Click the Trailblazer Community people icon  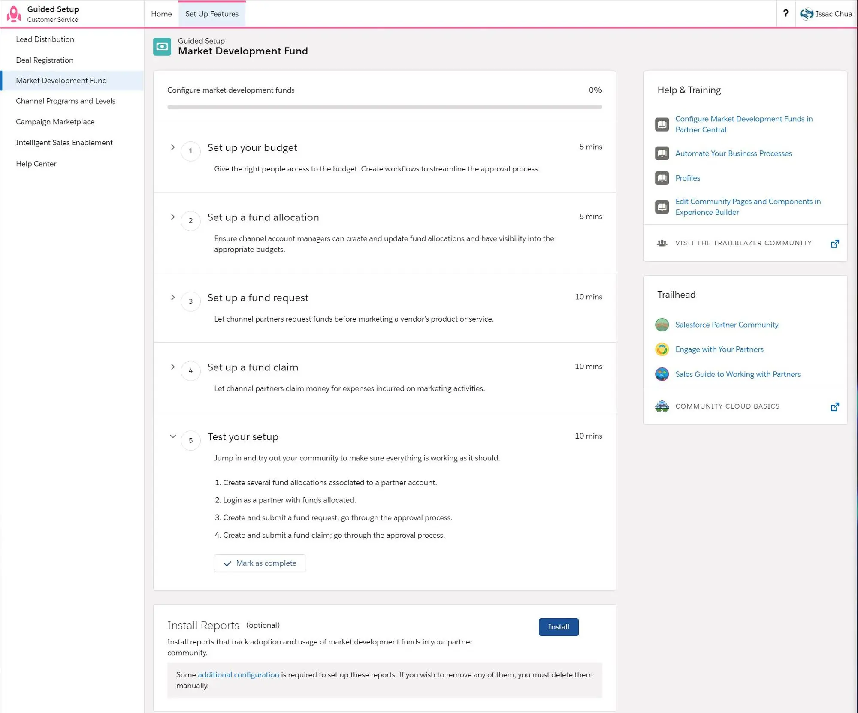click(x=662, y=243)
